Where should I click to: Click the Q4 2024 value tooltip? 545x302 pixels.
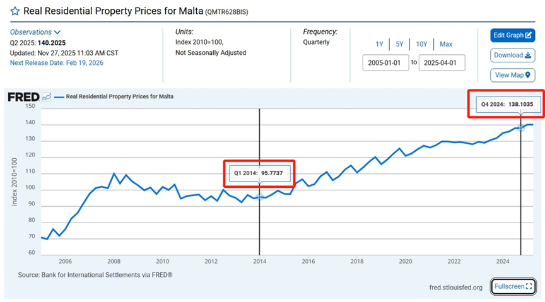505,104
